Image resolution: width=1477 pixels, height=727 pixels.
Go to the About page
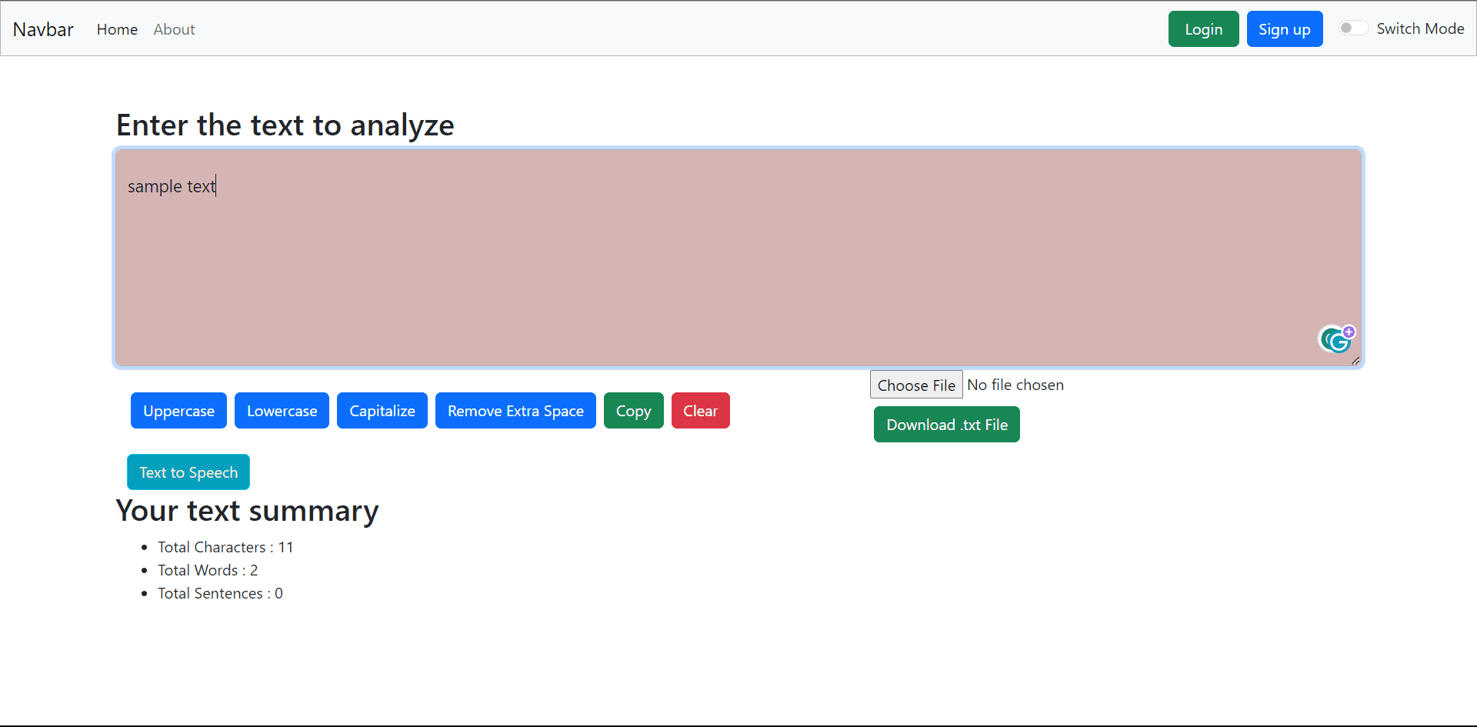(174, 29)
